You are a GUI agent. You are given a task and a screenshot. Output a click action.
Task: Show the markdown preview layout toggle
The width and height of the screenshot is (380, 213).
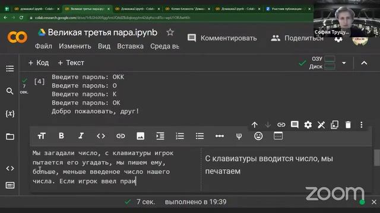(x=278, y=135)
